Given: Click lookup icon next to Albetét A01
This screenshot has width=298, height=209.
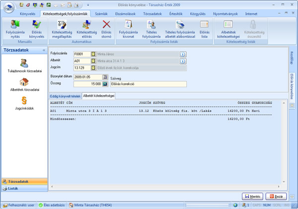Looking at the screenshot, I should pyautogui.click(x=93, y=61).
